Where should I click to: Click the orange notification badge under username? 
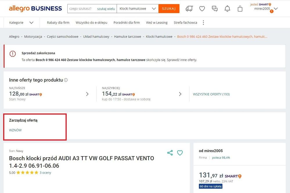point(271,11)
